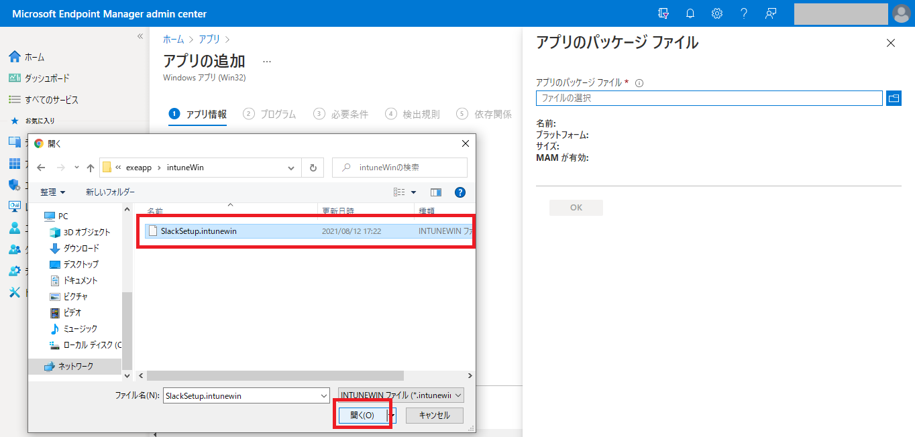
Task: Open the ellipsis menu next to アプリの追加
Action: [x=267, y=61]
